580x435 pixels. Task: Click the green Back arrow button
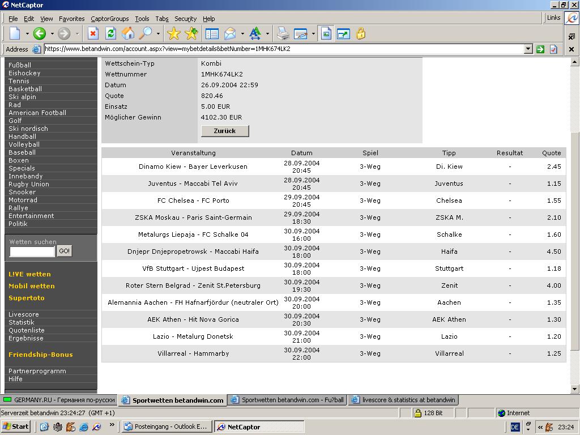pos(39,34)
